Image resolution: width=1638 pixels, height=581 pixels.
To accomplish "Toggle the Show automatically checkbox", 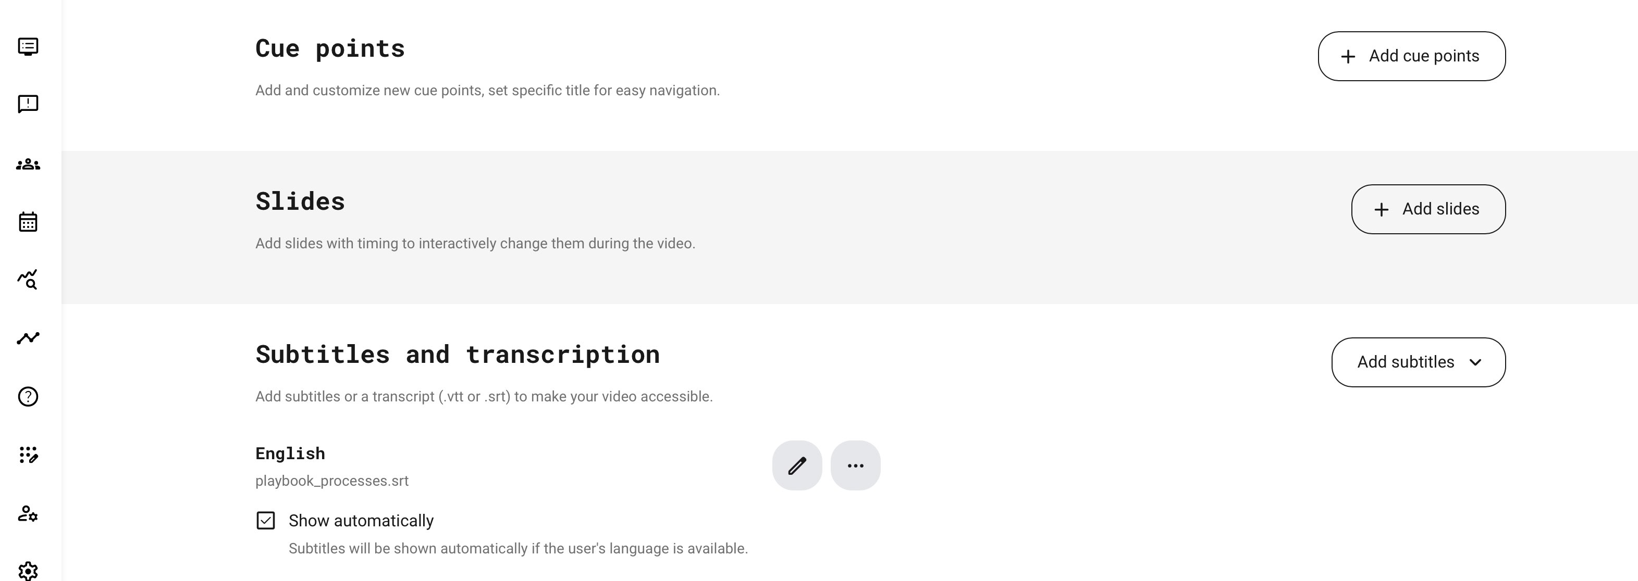I will tap(266, 521).
